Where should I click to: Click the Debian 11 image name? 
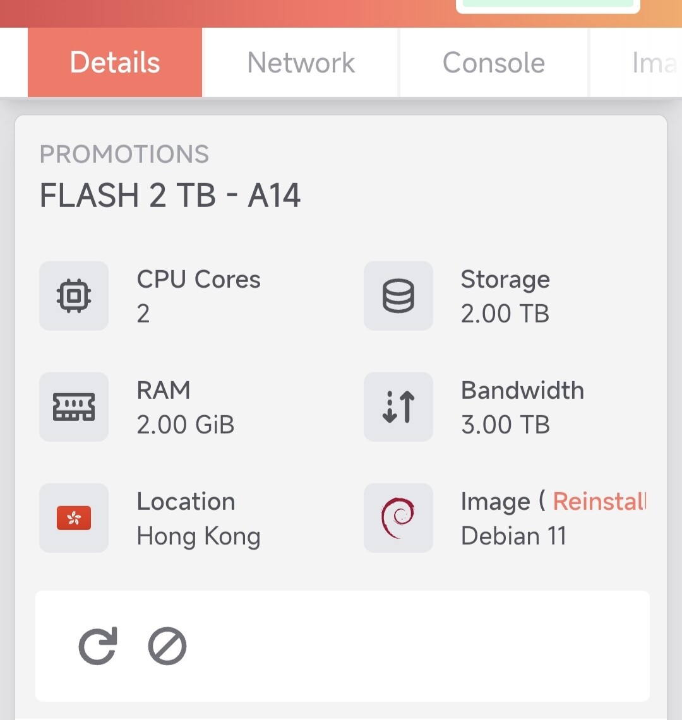[513, 536]
